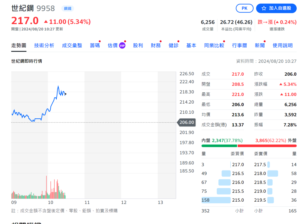Click the 跌→漲 連漲連跌 indicator
This screenshot has height=224, width=306.
click(277, 22)
